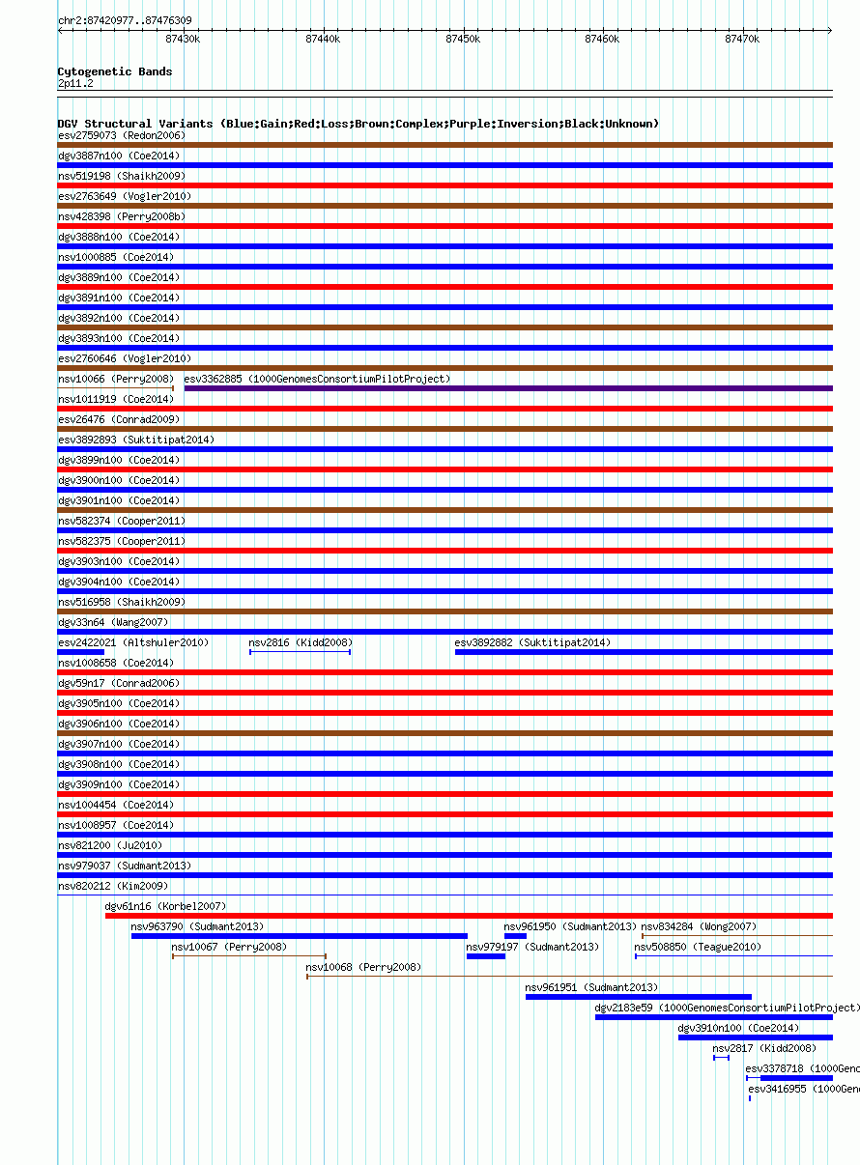The image size is (860, 1165).
Task: Open nsv961950 (Sudmant2013) label
Action: [570, 926]
